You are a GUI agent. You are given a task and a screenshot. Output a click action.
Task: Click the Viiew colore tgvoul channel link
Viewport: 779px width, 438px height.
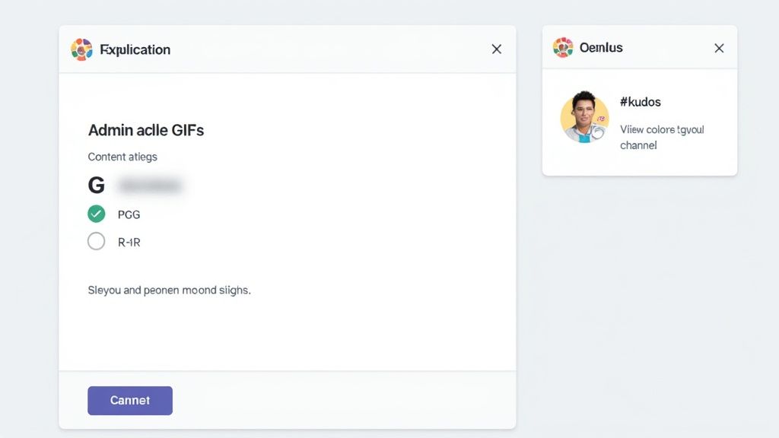click(662, 137)
